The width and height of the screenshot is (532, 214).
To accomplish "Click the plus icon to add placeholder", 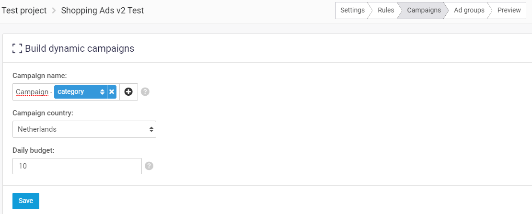I will (x=128, y=92).
